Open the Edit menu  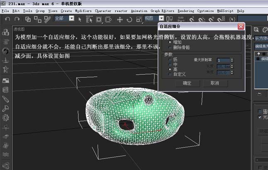click(x=16, y=11)
